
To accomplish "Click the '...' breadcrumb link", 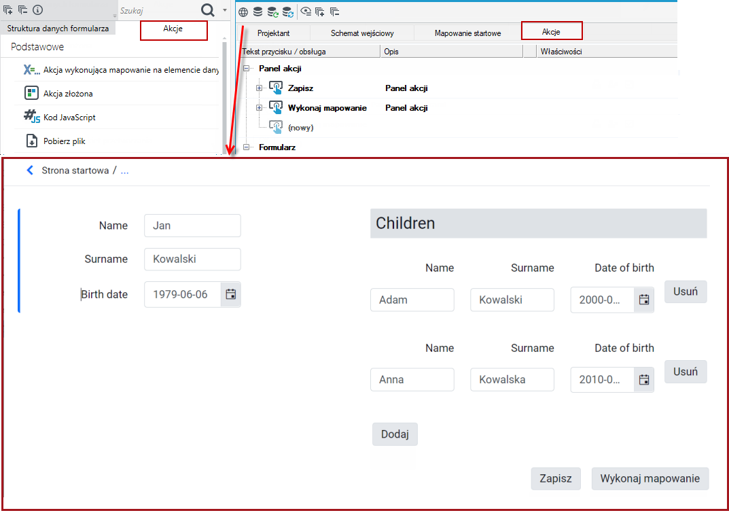I will click(x=124, y=171).
